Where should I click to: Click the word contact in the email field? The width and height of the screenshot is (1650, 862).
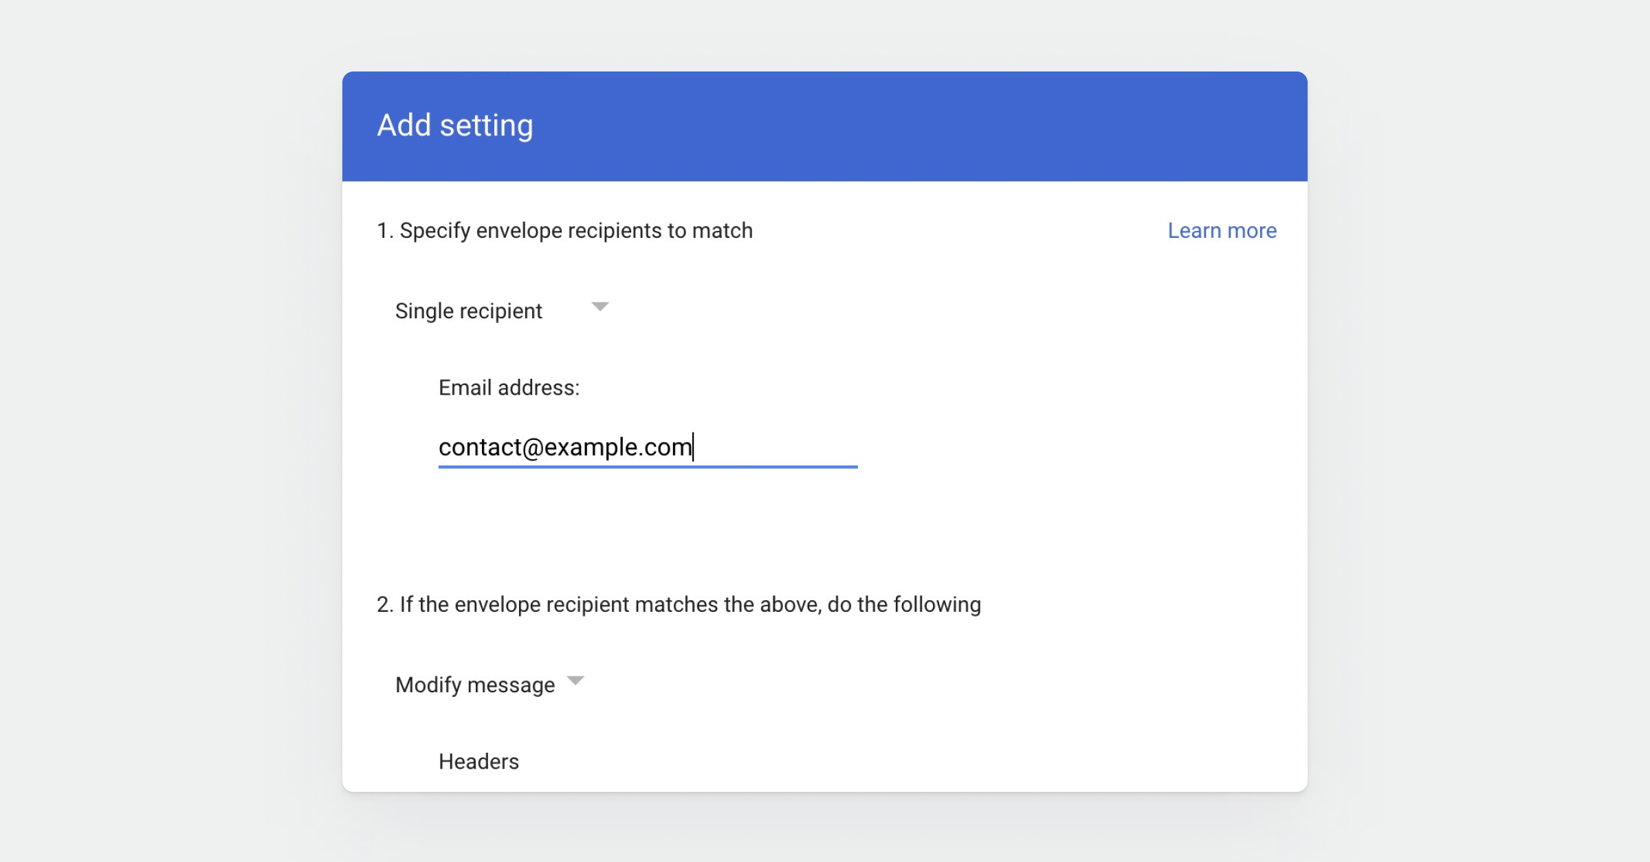point(480,447)
